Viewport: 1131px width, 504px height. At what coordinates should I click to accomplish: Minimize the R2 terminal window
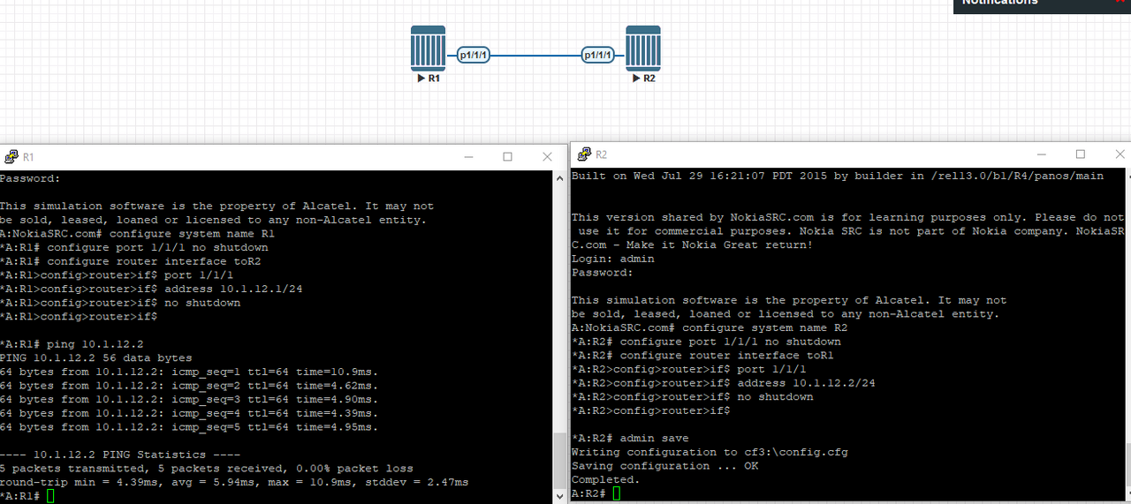(x=1041, y=154)
